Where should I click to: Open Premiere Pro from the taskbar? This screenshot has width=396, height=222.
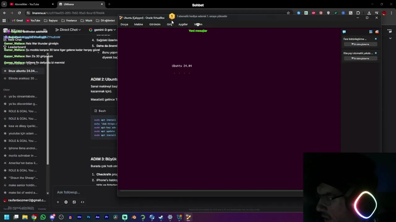point(106,217)
